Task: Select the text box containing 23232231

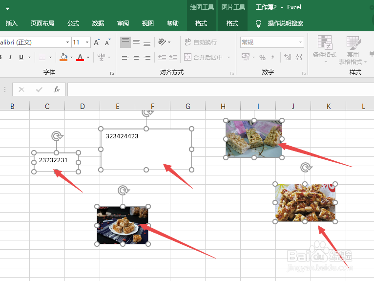Action: coord(56,162)
